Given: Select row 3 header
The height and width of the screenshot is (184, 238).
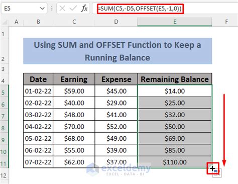Looking at the screenshot, I should tap(4, 68).
